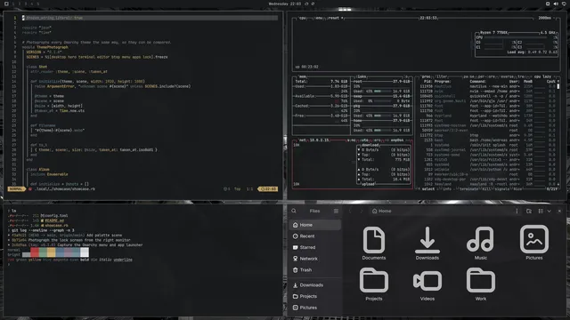Click the volume icon in top bar

tap(556, 4)
